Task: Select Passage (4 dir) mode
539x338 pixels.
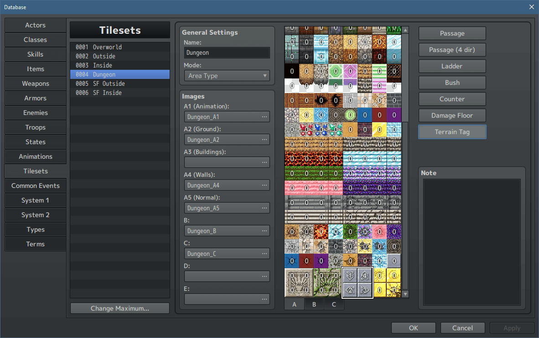Action: (x=452, y=50)
